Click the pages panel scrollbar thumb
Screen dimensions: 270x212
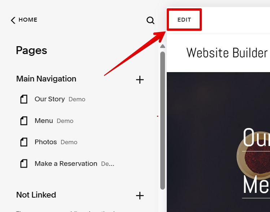point(162,119)
